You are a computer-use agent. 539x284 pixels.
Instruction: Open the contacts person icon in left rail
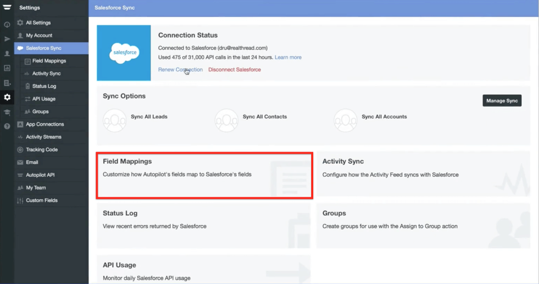click(x=7, y=54)
